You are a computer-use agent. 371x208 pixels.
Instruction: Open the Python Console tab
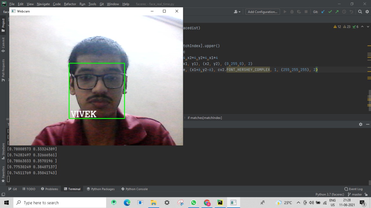click(x=134, y=189)
